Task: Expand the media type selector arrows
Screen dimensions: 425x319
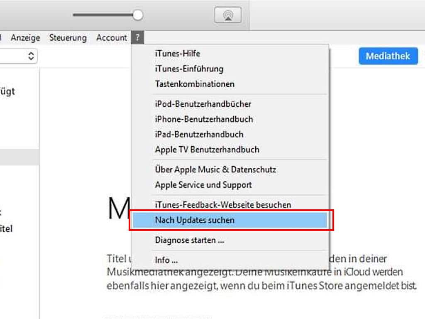Action: coord(31,56)
